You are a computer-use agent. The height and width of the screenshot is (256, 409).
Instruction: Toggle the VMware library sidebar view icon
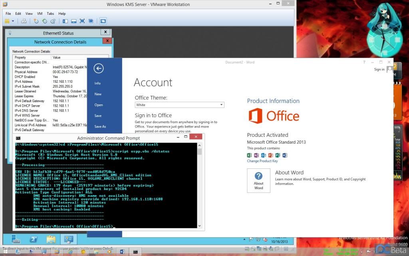pyautogui.click(x=65, y=21)
